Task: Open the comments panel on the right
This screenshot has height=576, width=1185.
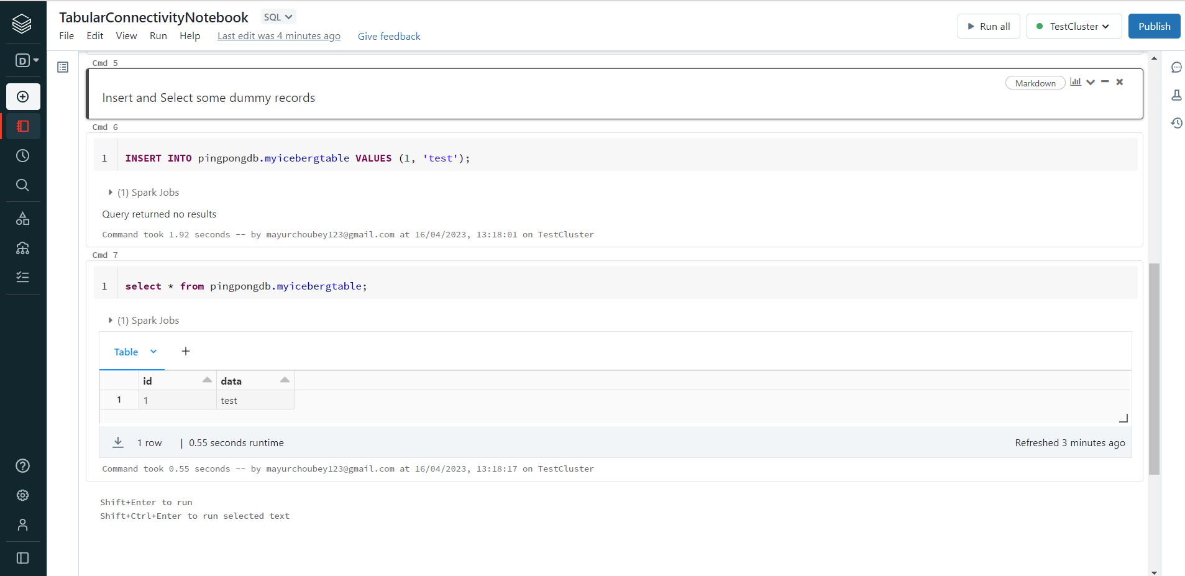Action: pyautogui.click(x=1177, y=67)
